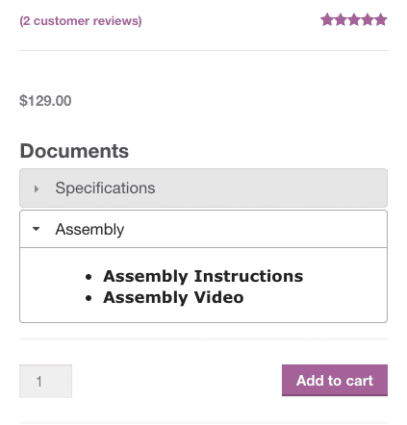Viewport: 407px width, 425px height.
Task: Click the first star in the rating
Action: (x=327, y=19)
